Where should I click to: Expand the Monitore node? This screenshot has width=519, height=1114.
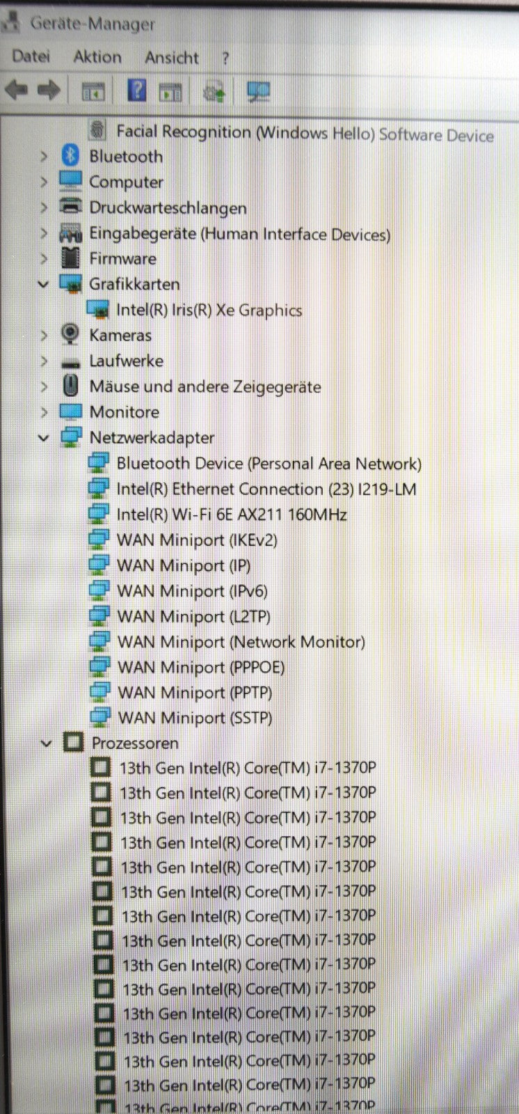[x=44, y=411]
